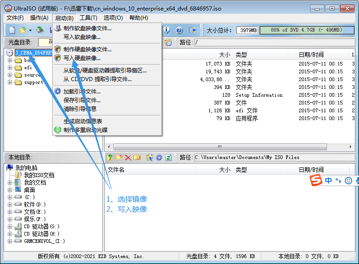This screenshot has width=359, height=264.
Task: Expand the efi folder tree node
Action: point(10,68)
